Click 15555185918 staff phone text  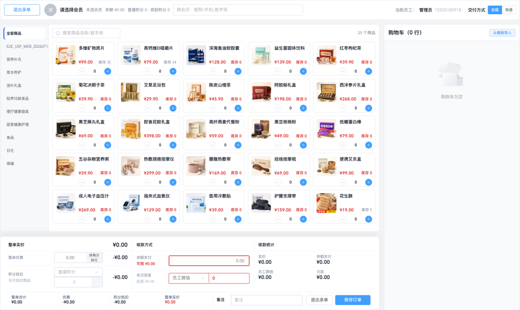448,10
